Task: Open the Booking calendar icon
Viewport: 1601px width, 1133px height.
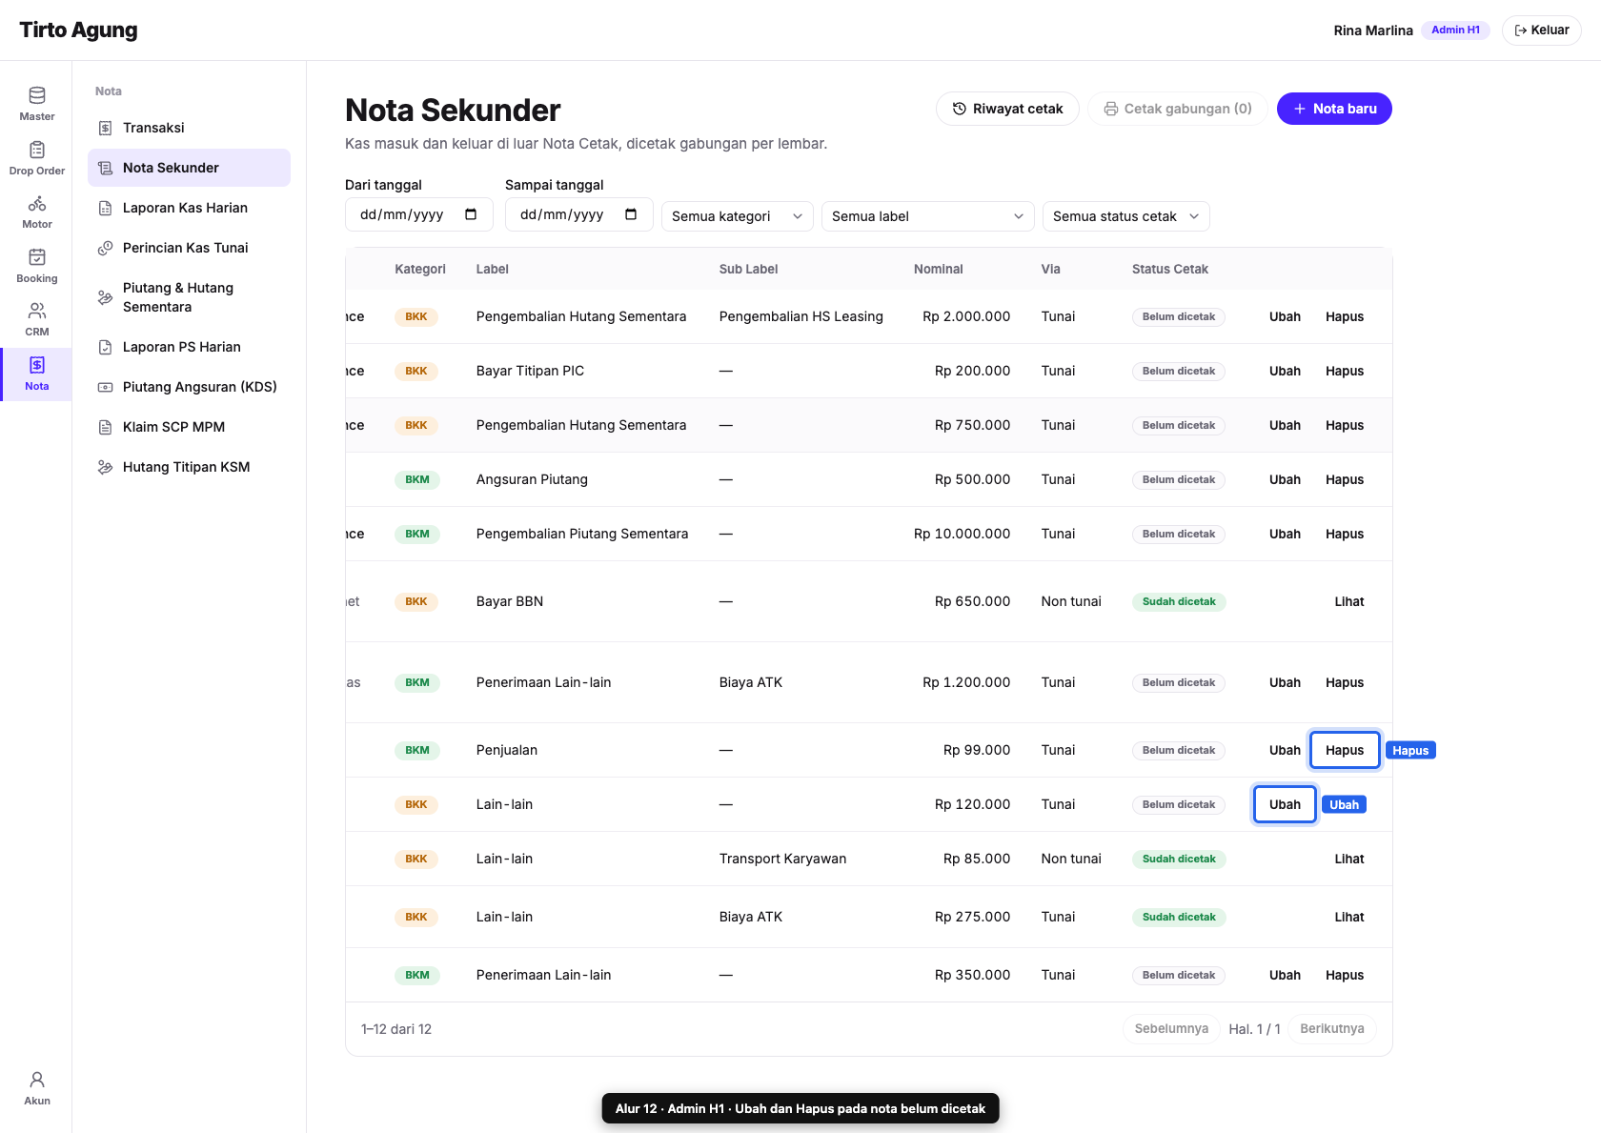Action: (36, 257)
